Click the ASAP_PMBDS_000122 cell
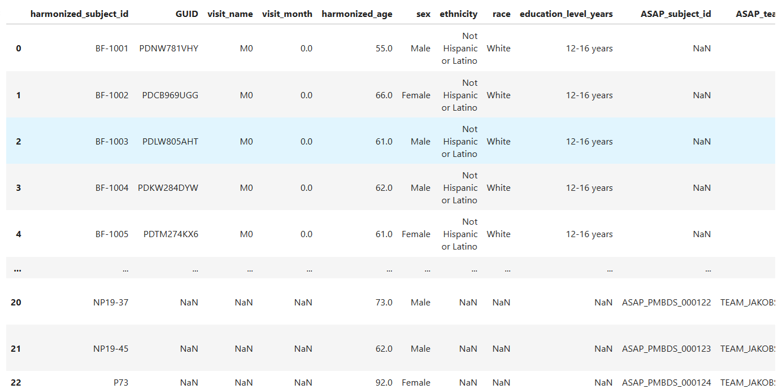The height and width of the screenshot is (389, 783). 667,302
